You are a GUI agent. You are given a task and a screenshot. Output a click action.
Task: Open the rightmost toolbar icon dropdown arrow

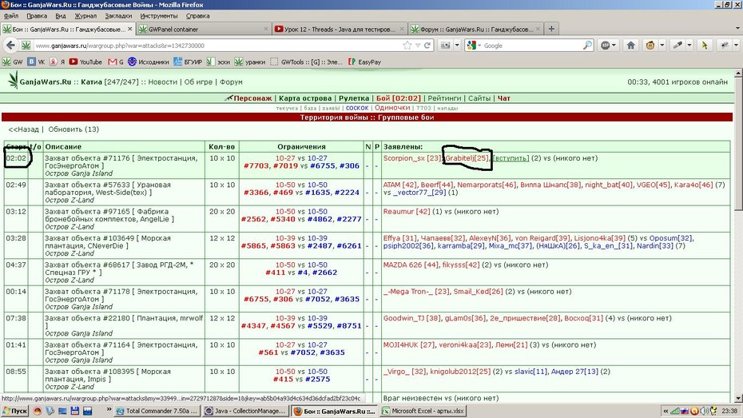click(x=736, y=46)
